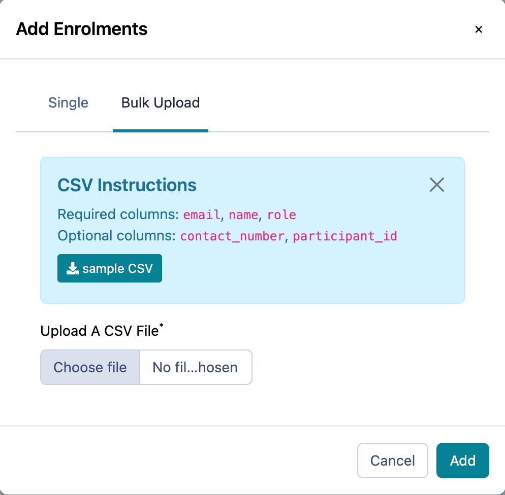Click the Add Enrolments dialog title
The width and height of the screenshot is (505, 495).
tap(82, 29)
